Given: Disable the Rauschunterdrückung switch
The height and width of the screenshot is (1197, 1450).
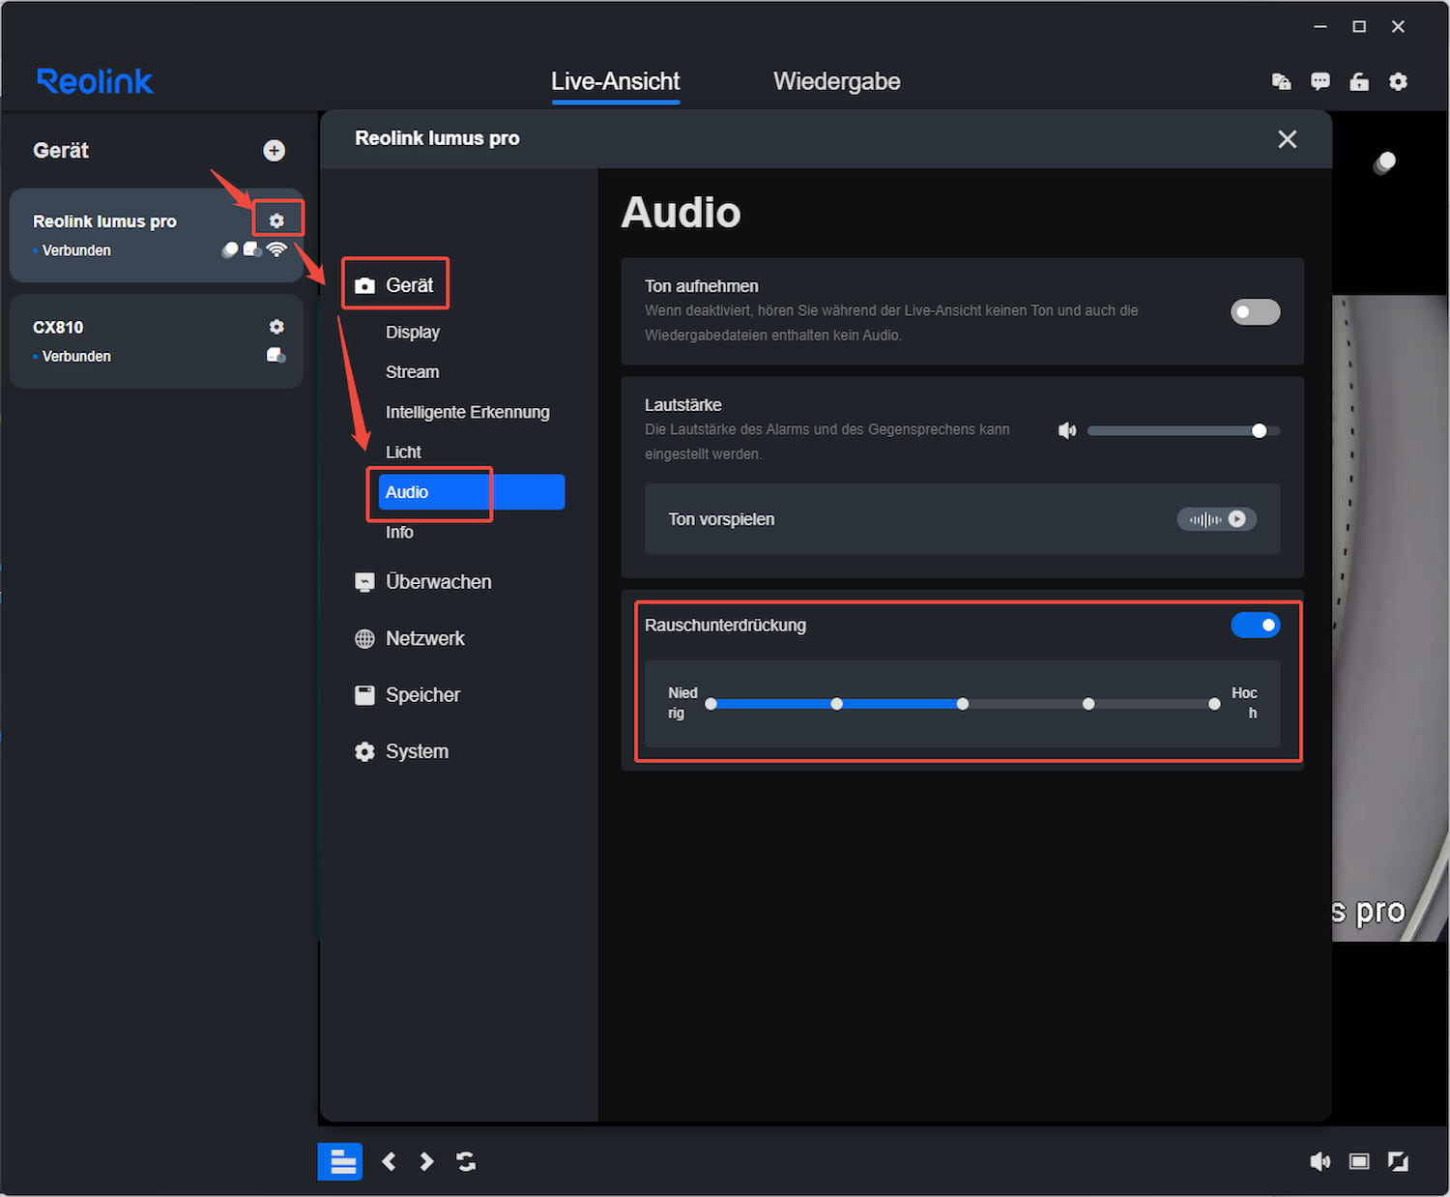Looking at the screenshot, I should click(x=1255, y=625).
